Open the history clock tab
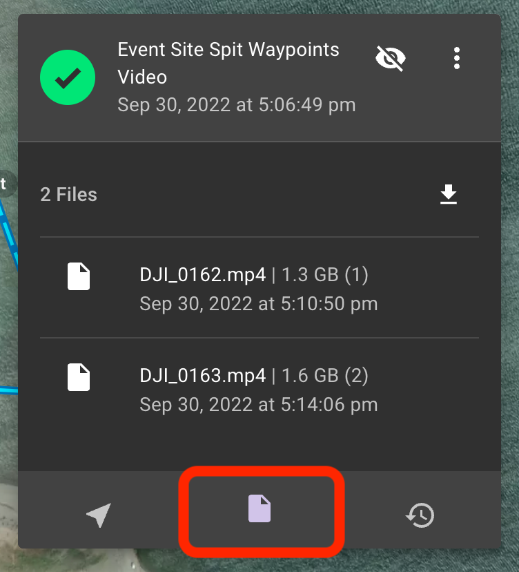The width and height of the screenshot is (519, 572). pos(420,515)
